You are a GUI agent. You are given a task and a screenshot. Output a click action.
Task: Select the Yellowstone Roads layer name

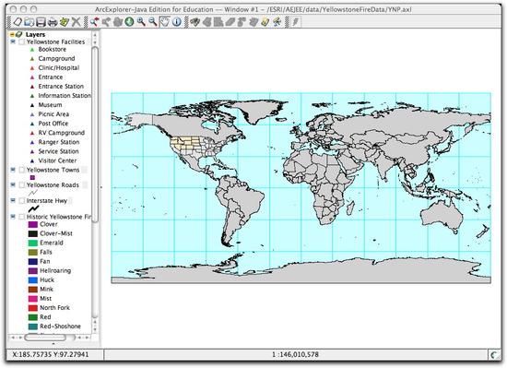tap(53, 185)
